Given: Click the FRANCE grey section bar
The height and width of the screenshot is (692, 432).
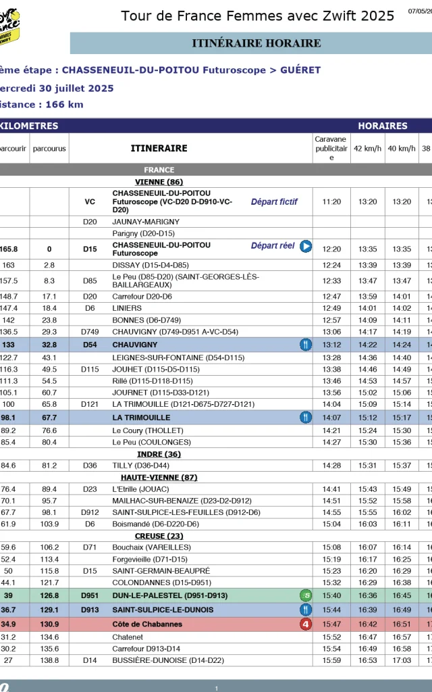Looking at the screenshot, I should [216, 170].
